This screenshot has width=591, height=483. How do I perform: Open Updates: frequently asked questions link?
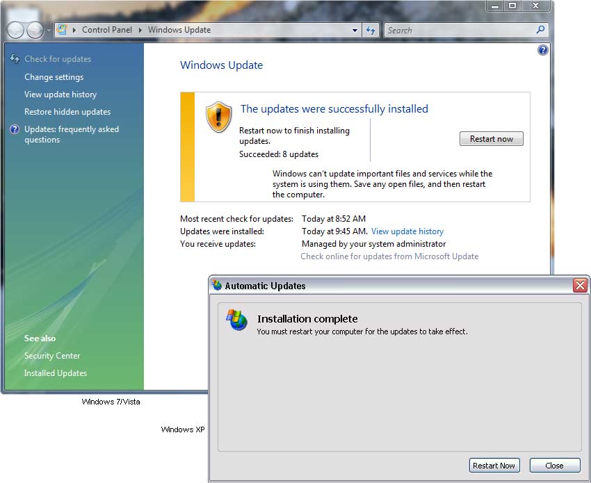coord(72,135)
